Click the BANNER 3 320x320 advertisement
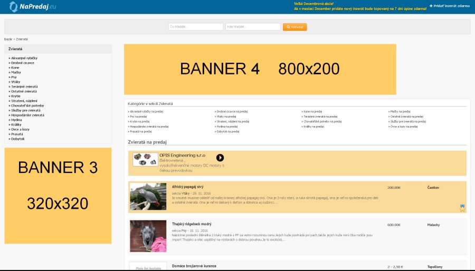This screenshot has height=271, width=475. (58, 196)
